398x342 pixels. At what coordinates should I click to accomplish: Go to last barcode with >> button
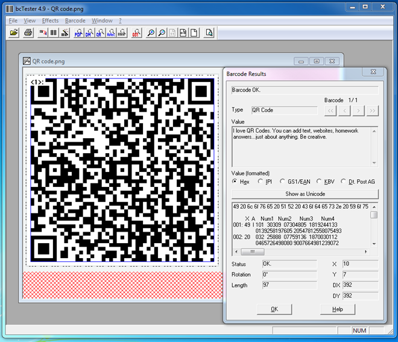tap(372, 111)
